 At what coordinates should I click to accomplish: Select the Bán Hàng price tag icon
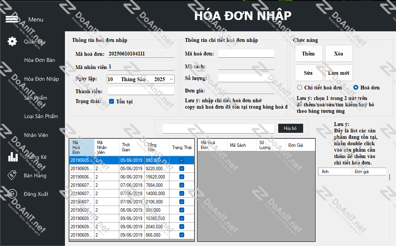(13, 175)
